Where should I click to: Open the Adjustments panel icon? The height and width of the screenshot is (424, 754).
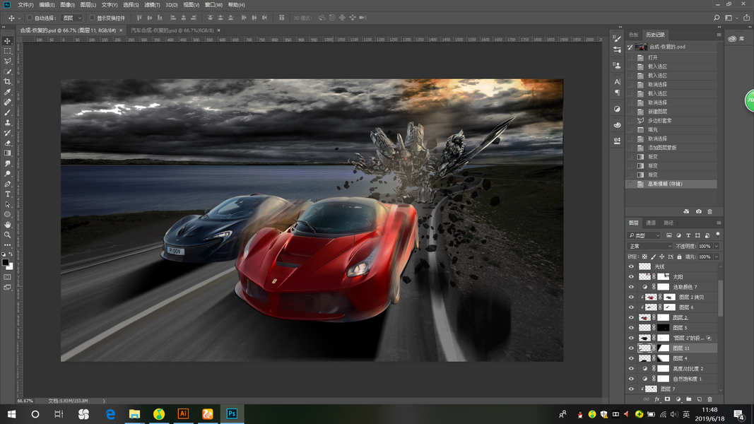pyautogui.click(x=618, y=109)
